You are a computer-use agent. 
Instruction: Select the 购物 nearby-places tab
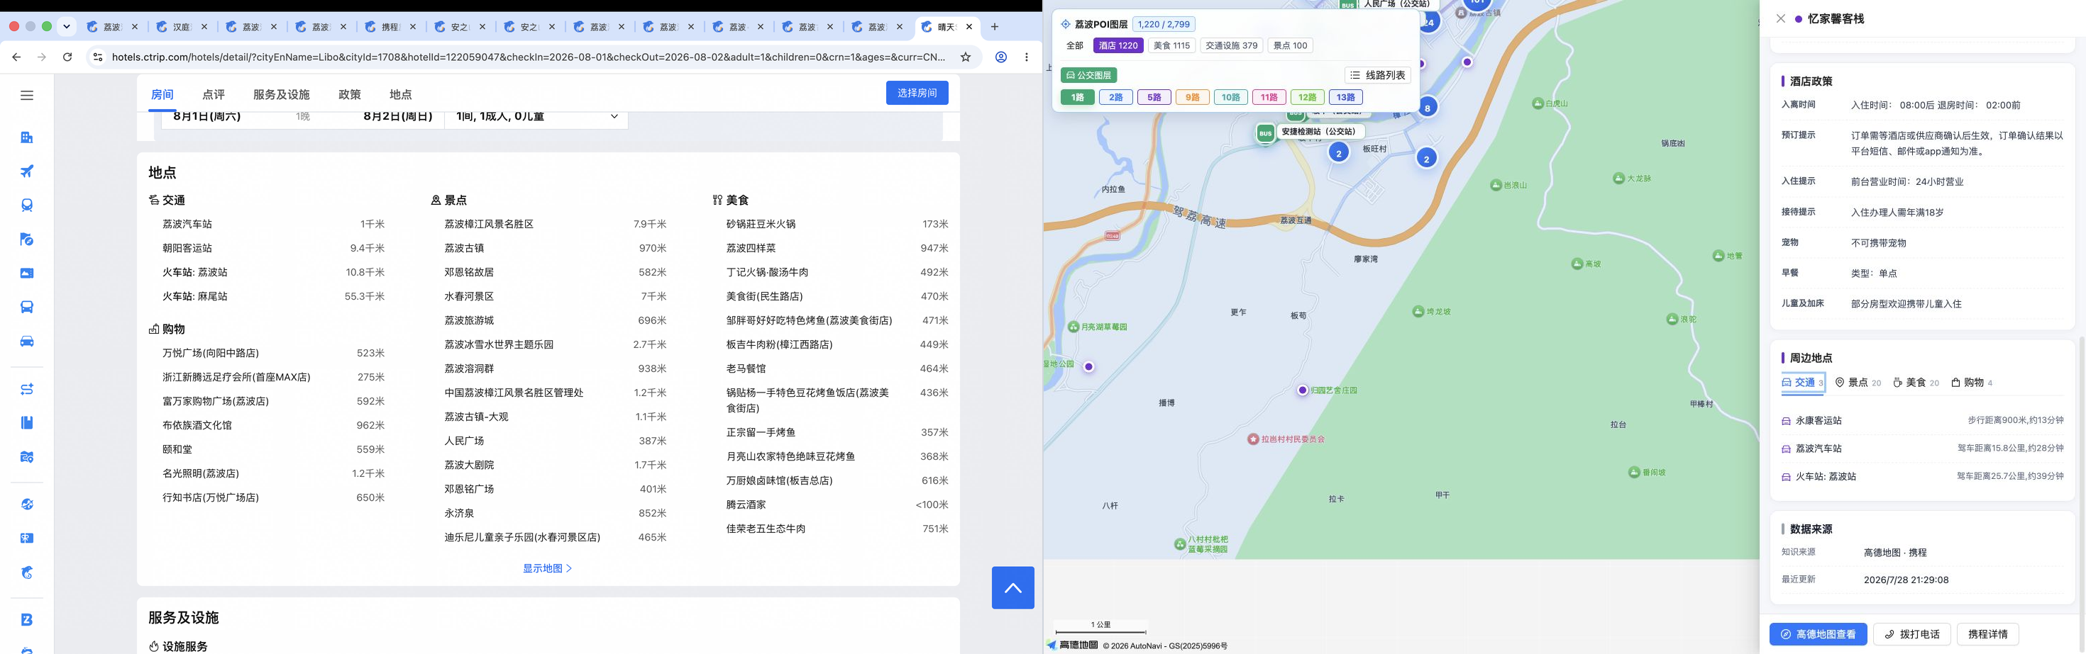tap(1972, 383)
